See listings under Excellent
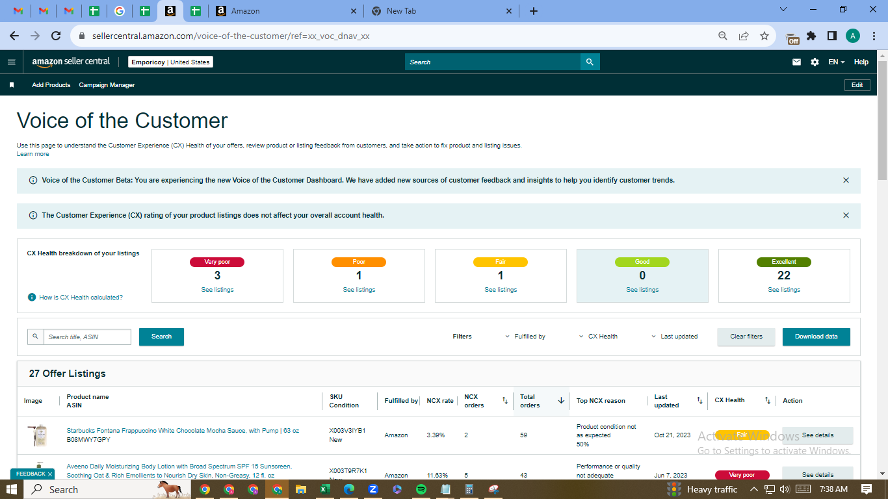This screenshot has height=499, width=888. (x=784, y=290)
